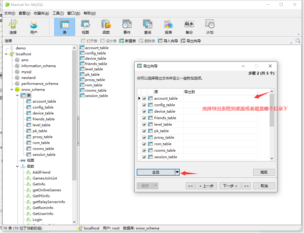Image resolution: width=304 pixels, height=233 pixels.
Task: Select the newland database in tree
Action: 28,77
